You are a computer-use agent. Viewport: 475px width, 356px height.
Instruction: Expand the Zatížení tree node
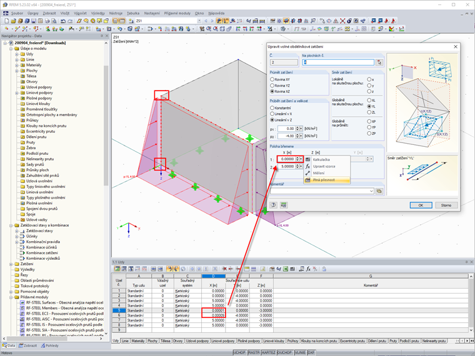click(x=11, y=264)
